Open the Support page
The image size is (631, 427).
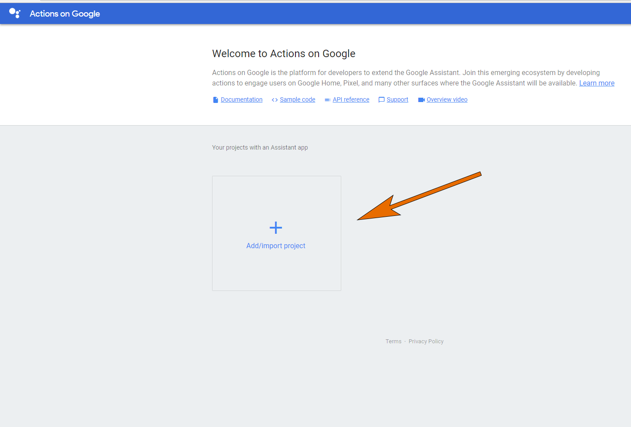(x=397, y=99)
